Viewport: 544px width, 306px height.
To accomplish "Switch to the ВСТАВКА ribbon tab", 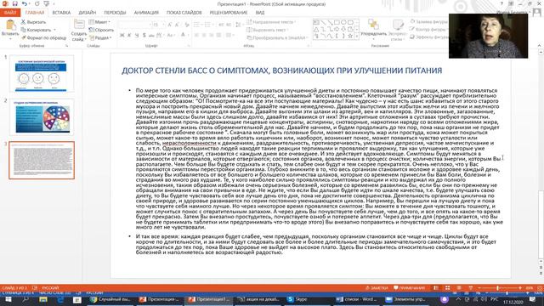I will 61,13.
